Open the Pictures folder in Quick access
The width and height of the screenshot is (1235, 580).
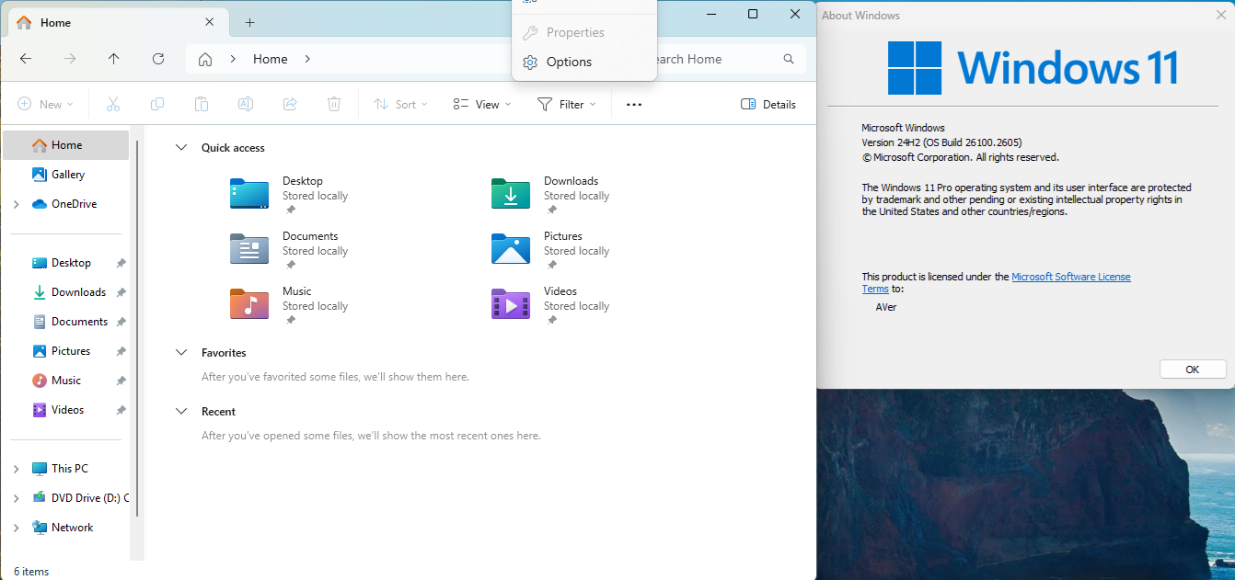click(550, 250)
